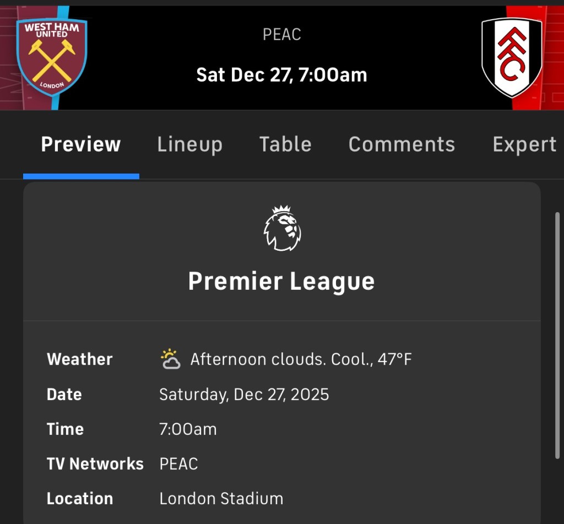Click the Premier League lion logo
The width and height of the screenshot is (564, 524).
tap(282, 229)
